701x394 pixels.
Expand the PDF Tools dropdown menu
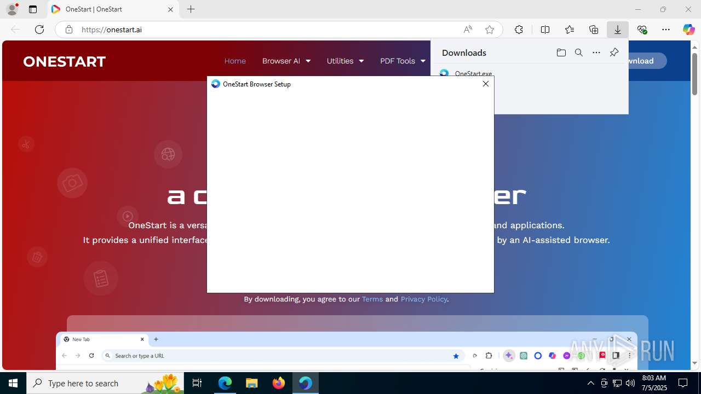(403, 61)
